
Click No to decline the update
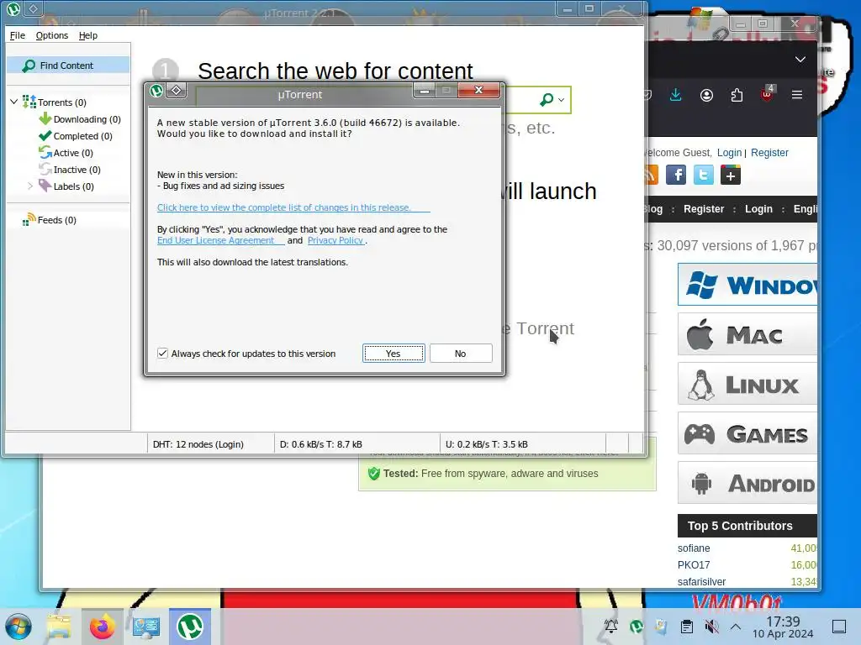click(x=461, y=354)
